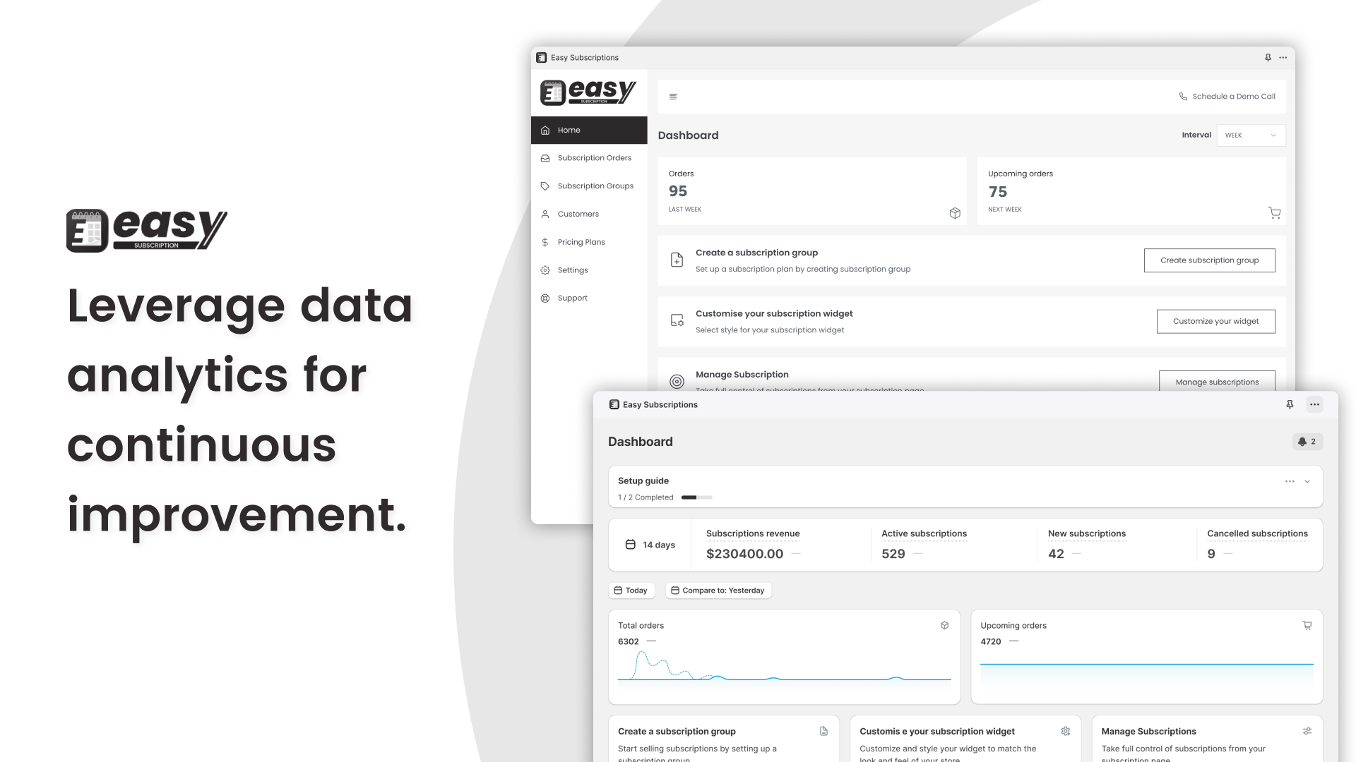This screenshot has height=762, width=1356.
Task: Go to Customers in the sidebar
Action: point(589,214)
